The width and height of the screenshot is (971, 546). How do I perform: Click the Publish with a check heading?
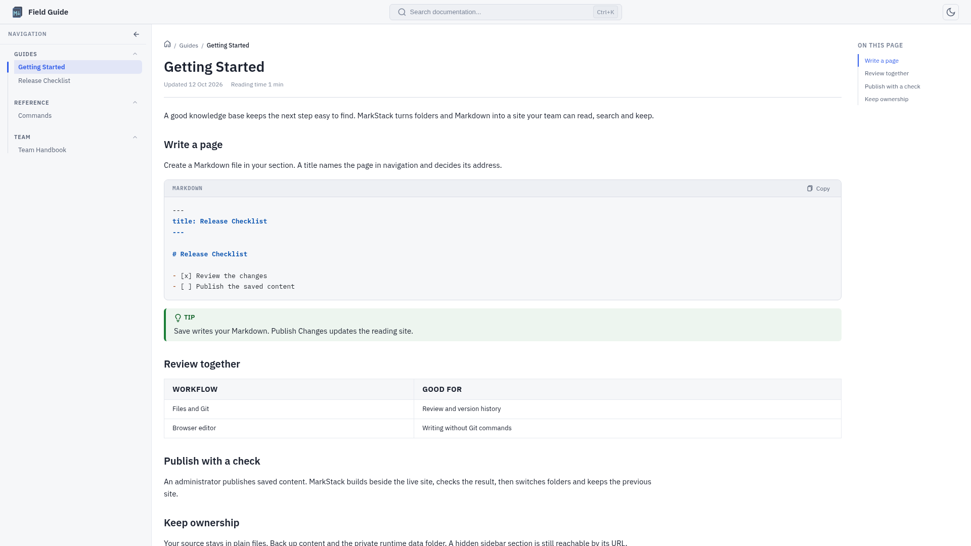click(x=212, y=461)
